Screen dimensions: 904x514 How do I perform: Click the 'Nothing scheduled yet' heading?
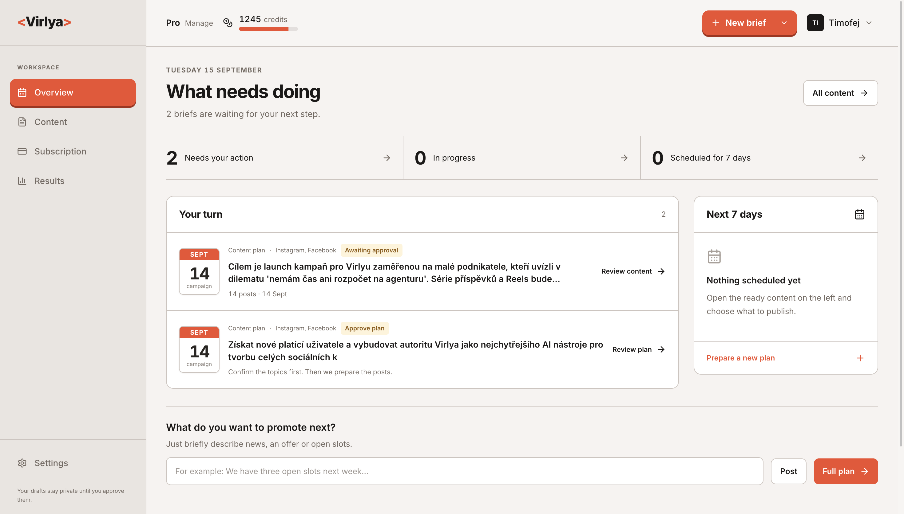point(753,280)
